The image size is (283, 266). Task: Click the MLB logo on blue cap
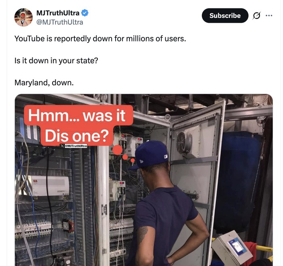coord(166,157)
